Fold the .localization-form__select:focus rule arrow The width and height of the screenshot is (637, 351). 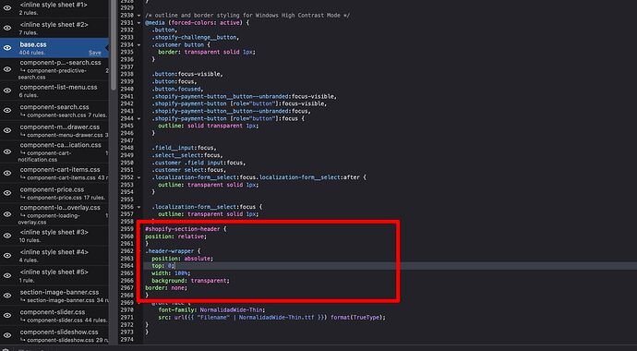click(139, 207)
